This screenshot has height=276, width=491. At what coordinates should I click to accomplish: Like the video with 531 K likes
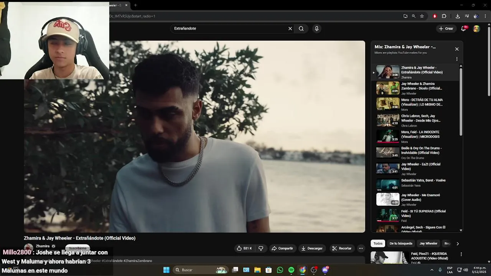coord(244,248)
